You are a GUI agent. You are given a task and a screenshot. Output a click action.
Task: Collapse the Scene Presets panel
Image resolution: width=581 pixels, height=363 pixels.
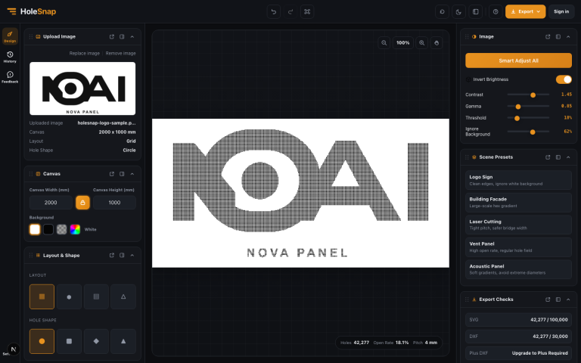pos(568,157)
